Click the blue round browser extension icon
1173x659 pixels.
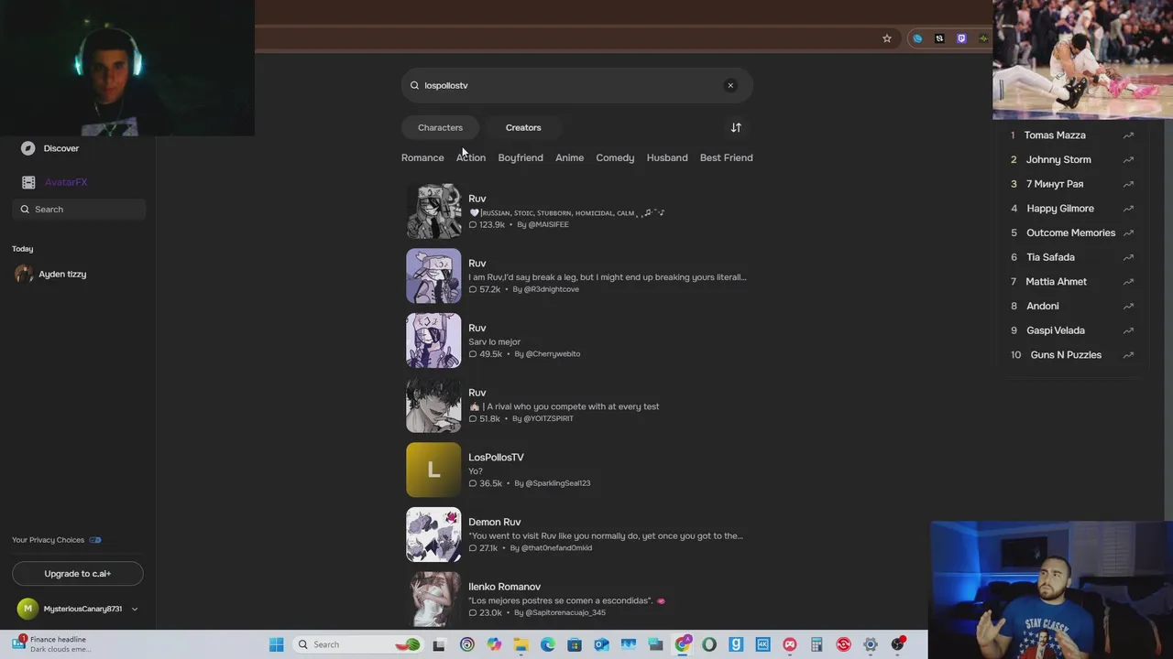click(917, 38)
